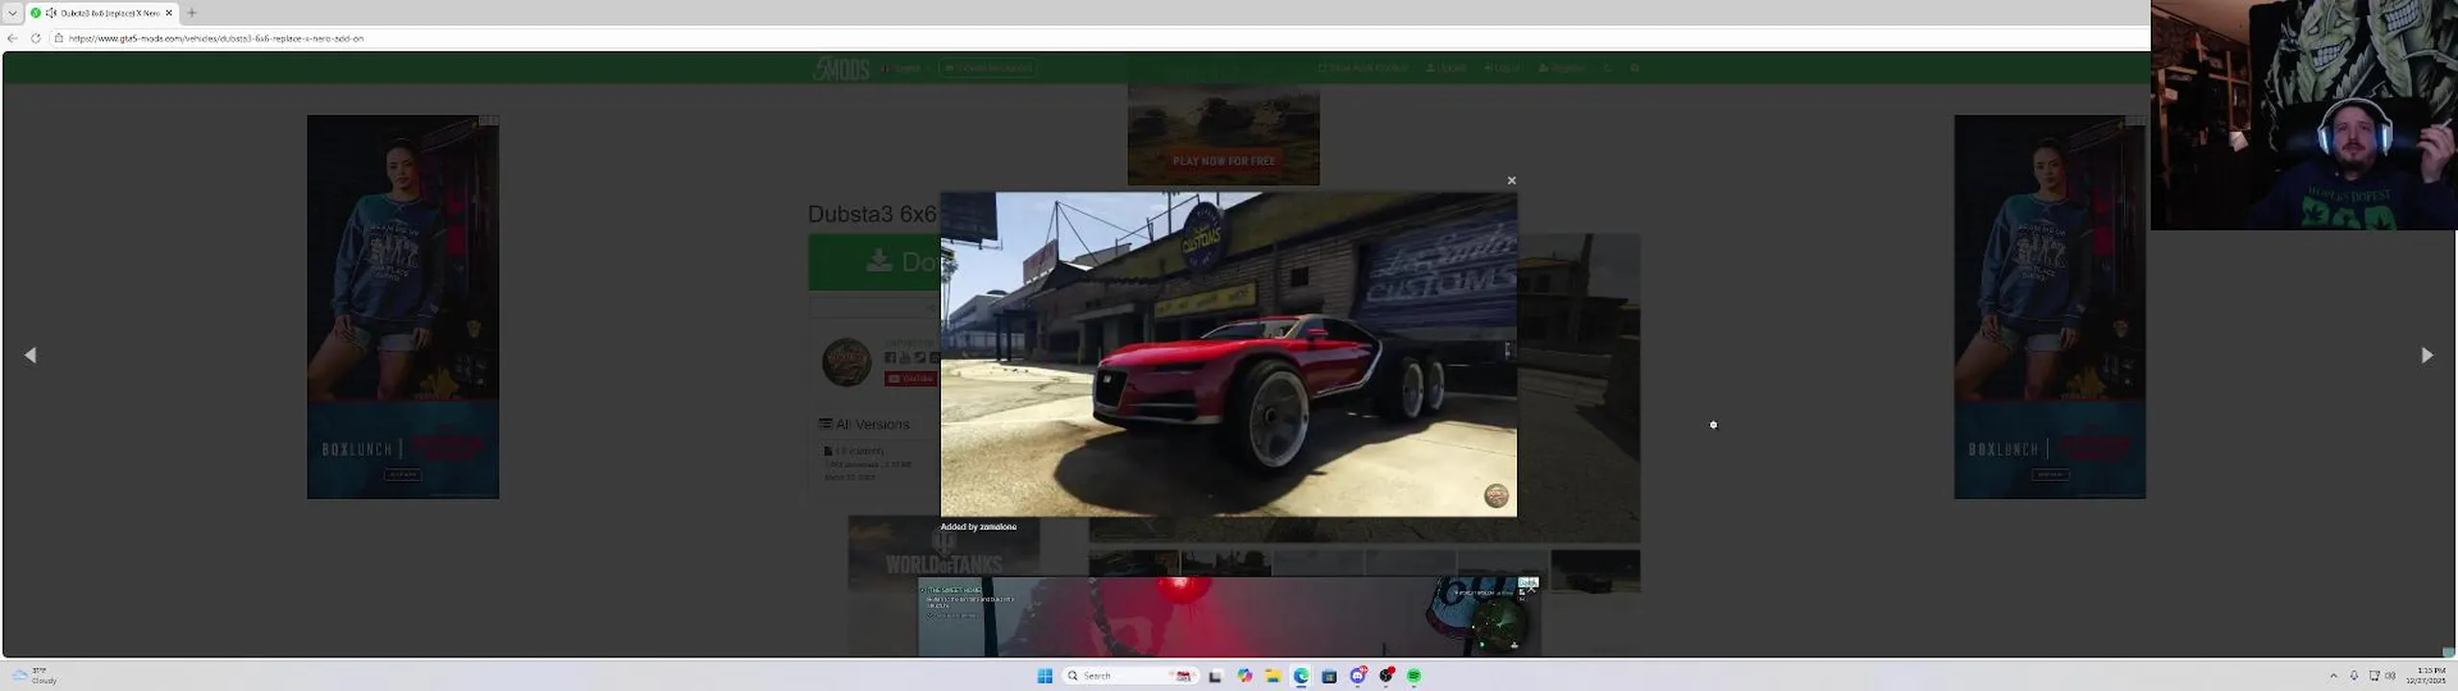2458x691 pixels.
Task: Expand the hidden system tray icons chevron
Action: click(x=2333, y=676)
